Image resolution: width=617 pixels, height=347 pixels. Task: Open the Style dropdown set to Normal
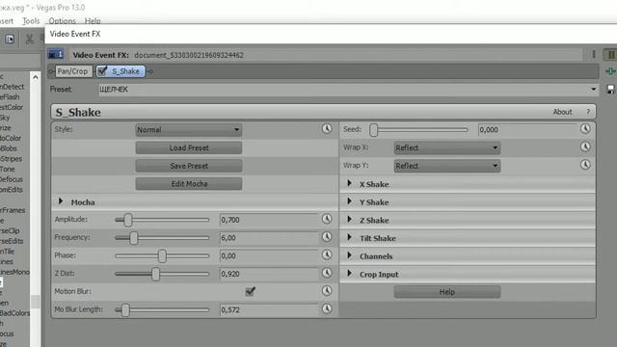(x=189, y=130)
